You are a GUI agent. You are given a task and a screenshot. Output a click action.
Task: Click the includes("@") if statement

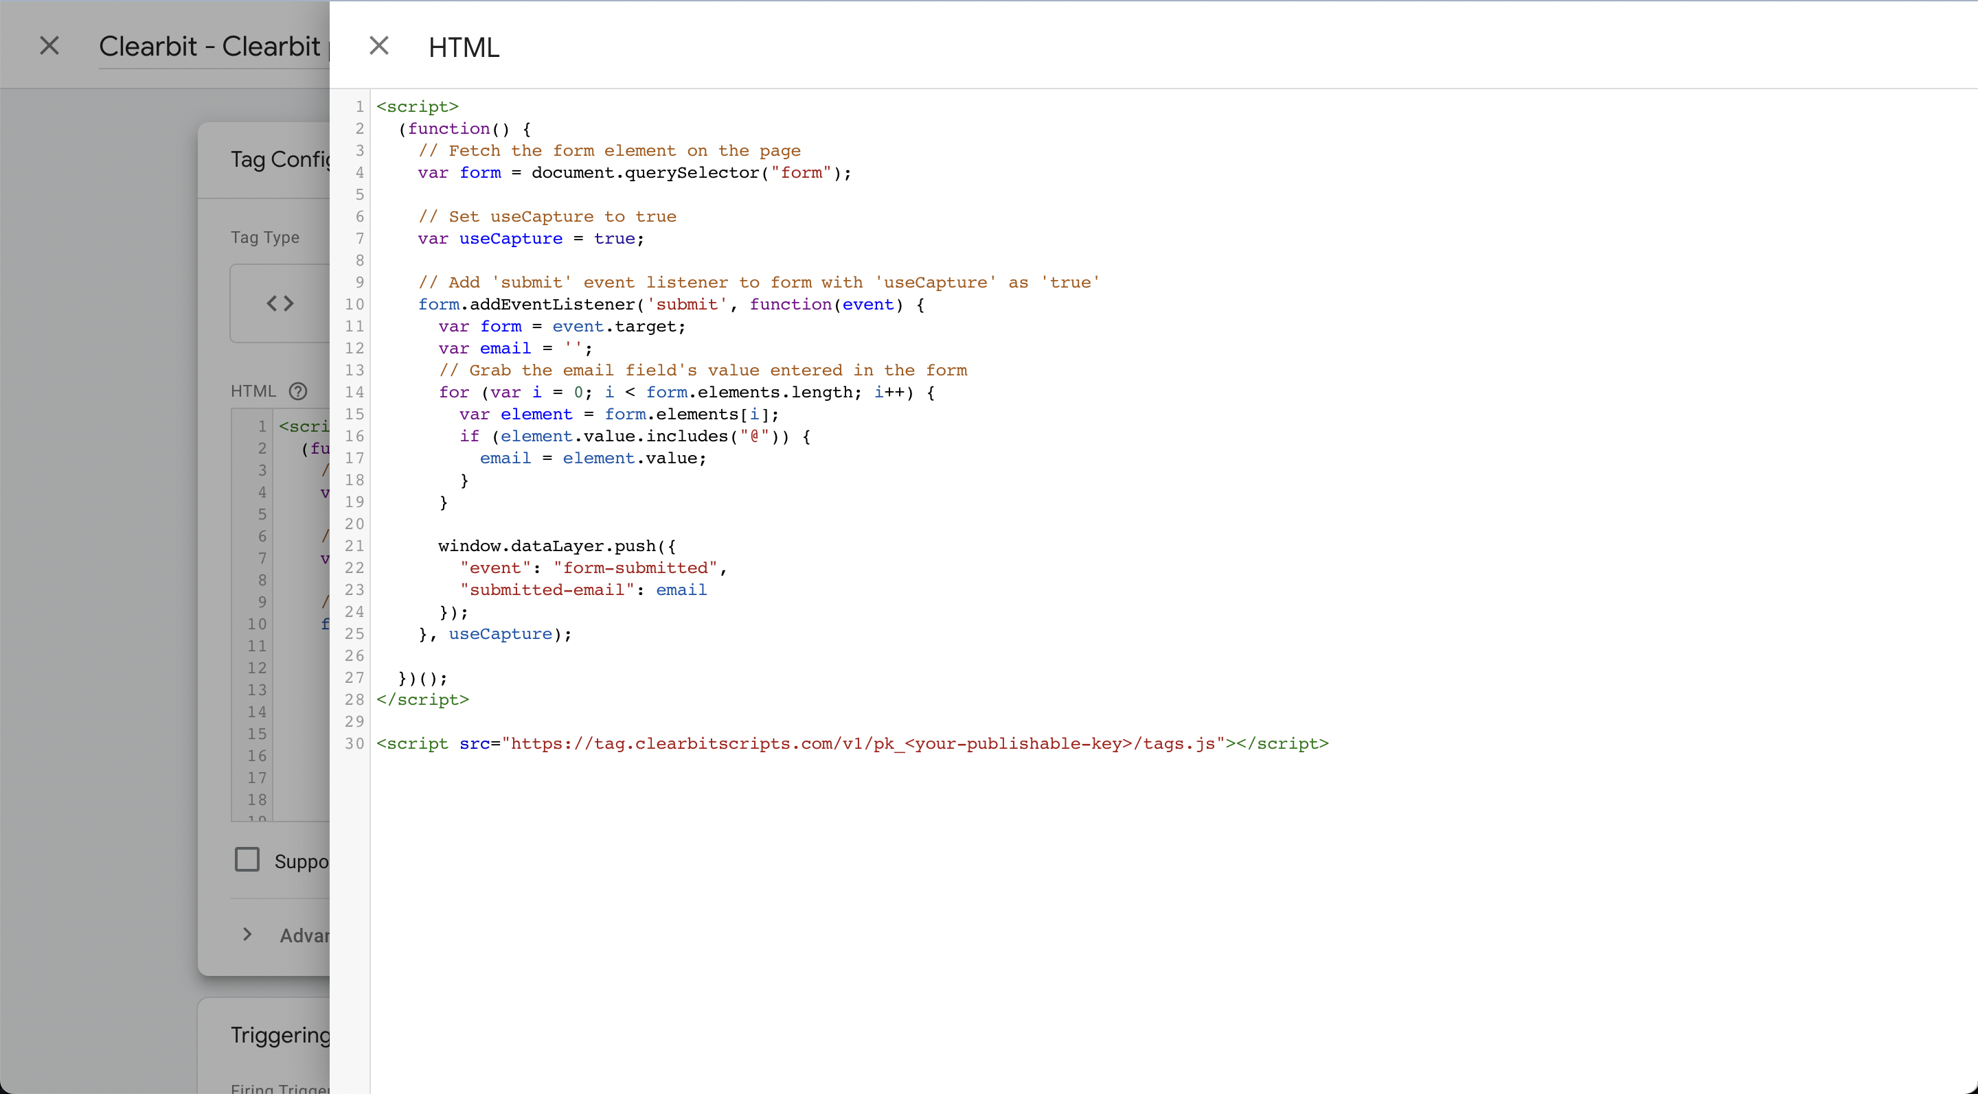[x=635, y=437]
